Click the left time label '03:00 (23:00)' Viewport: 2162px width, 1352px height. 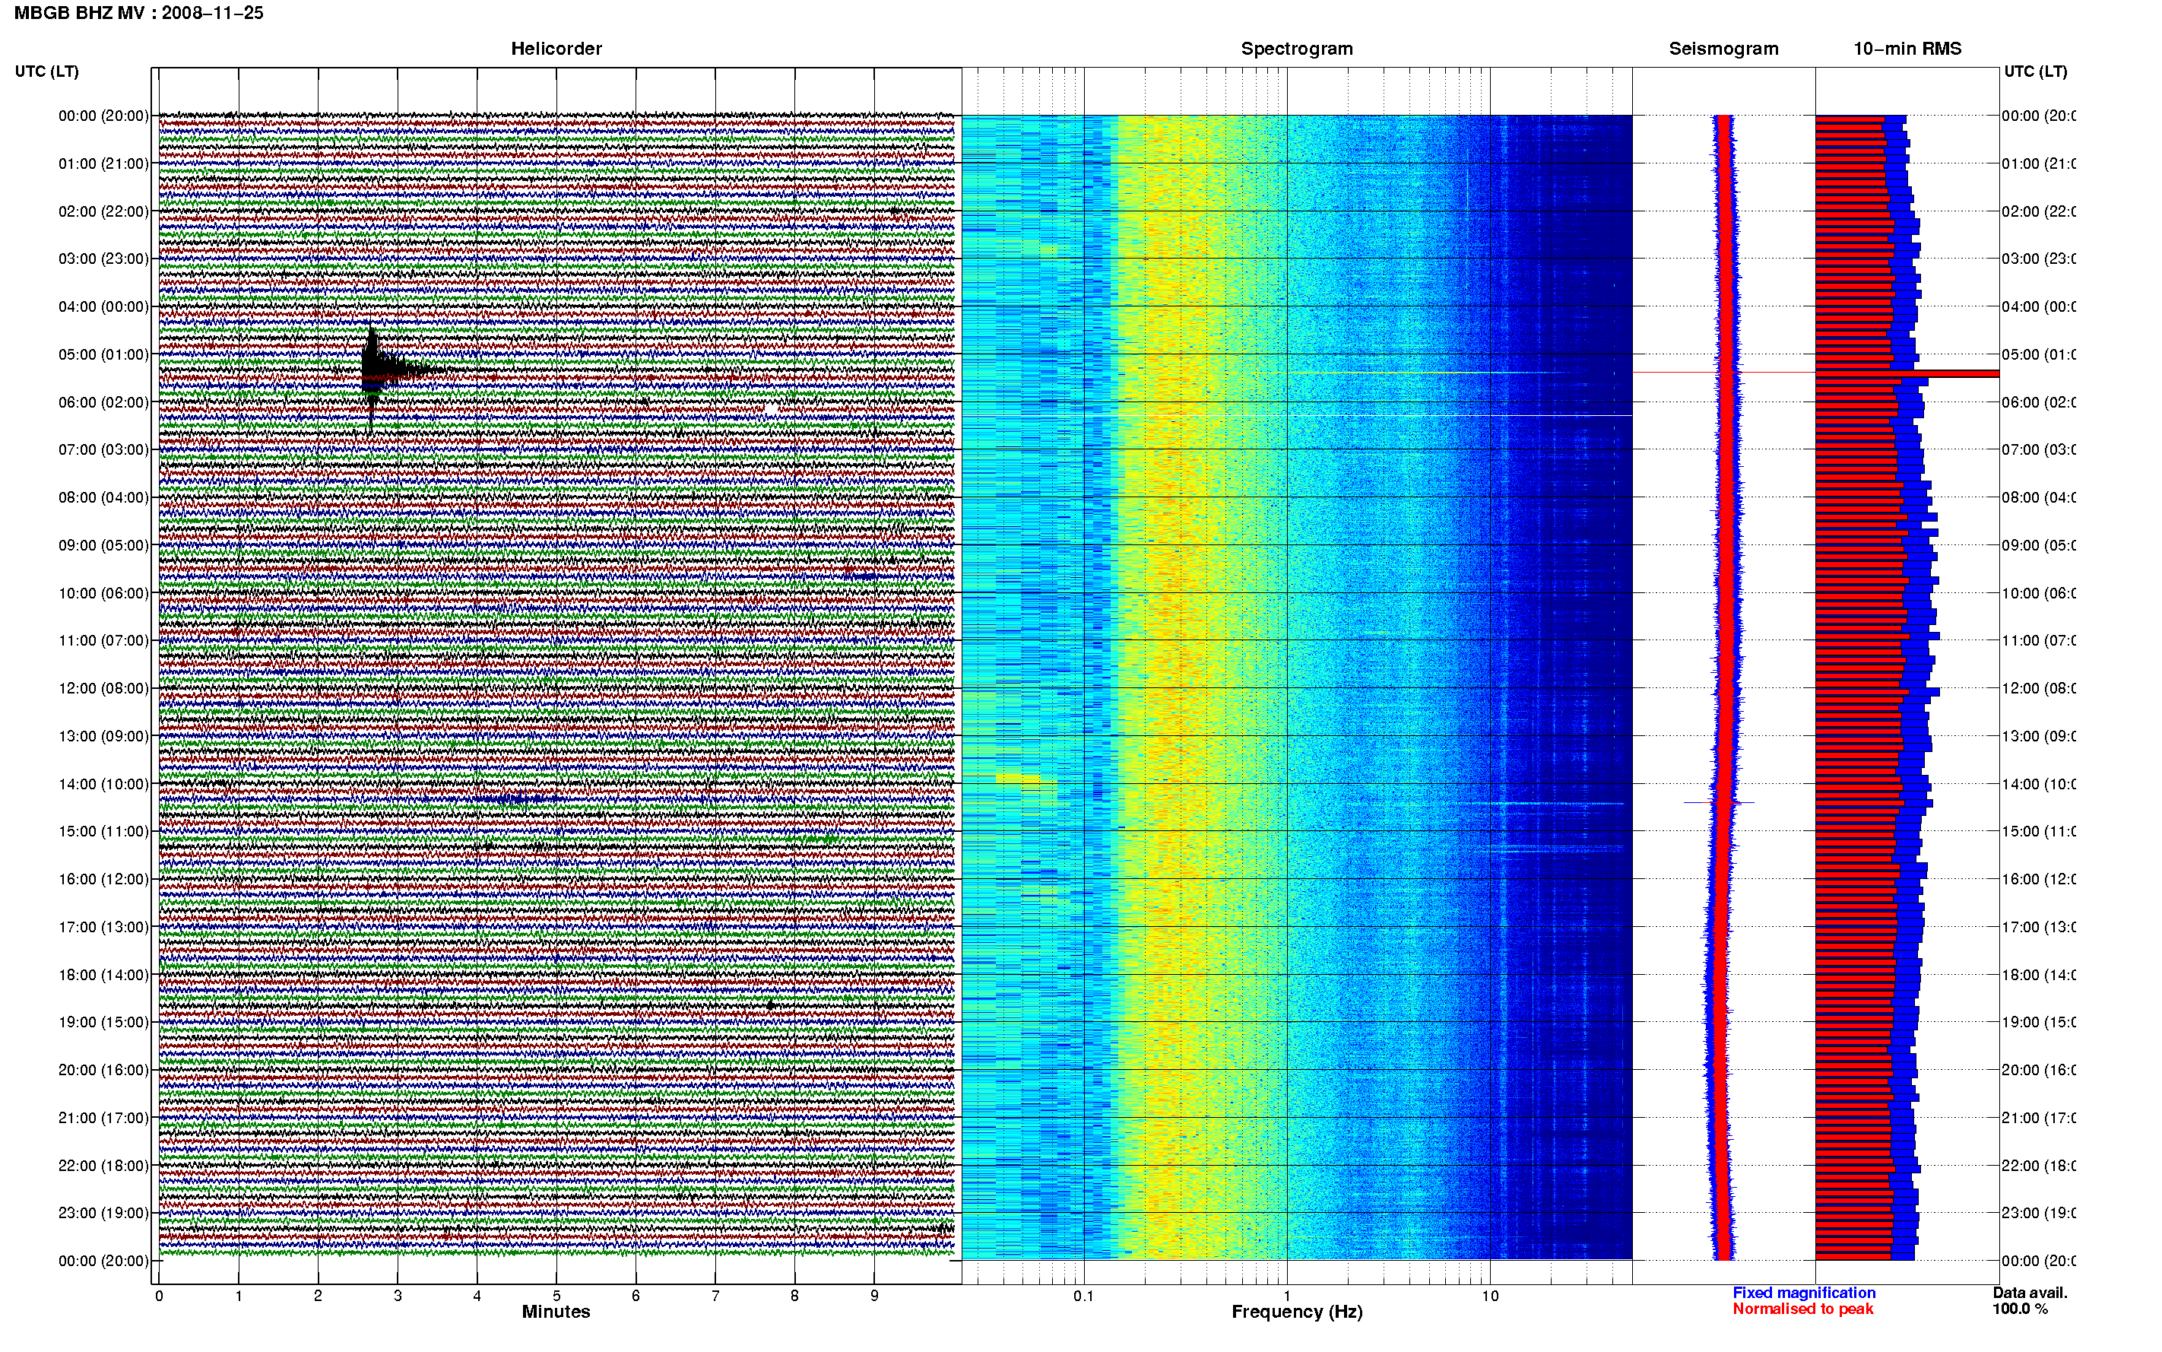(x=103, y=259)
